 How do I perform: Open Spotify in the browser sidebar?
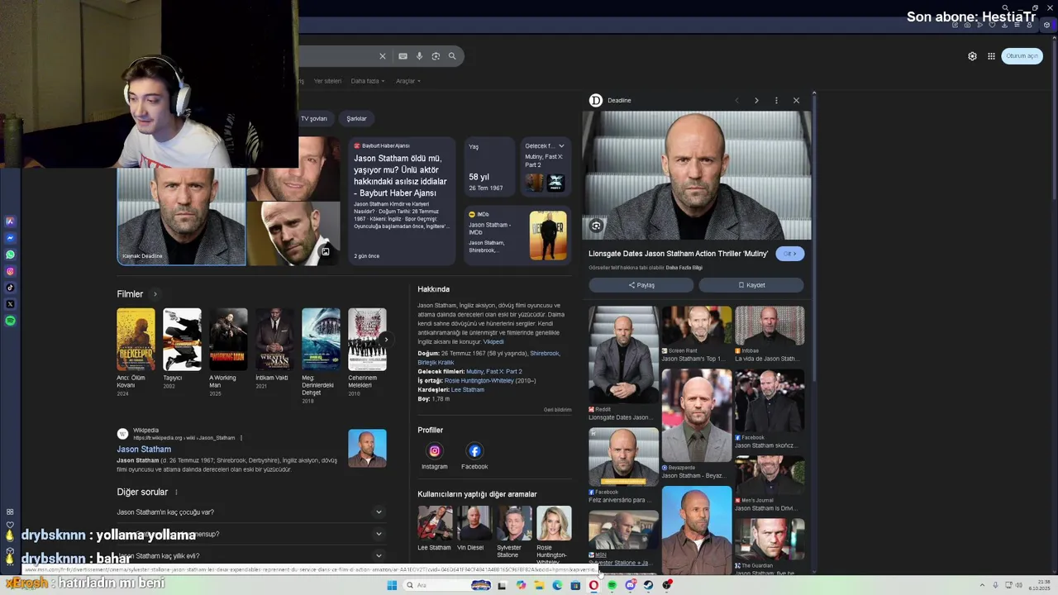(x=10, y=321)
